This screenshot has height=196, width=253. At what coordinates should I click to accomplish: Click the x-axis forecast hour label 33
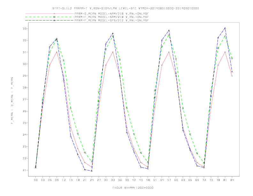[x=113, y=180]
